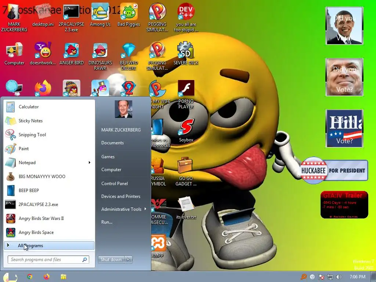Run 2PACALYPSE 2.3.exe from the Start menu

click(49, 204)
